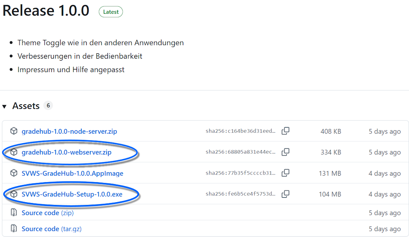Click the Assets heading text
The width and height of the screenshot is (409, 237).
[26, 106]
